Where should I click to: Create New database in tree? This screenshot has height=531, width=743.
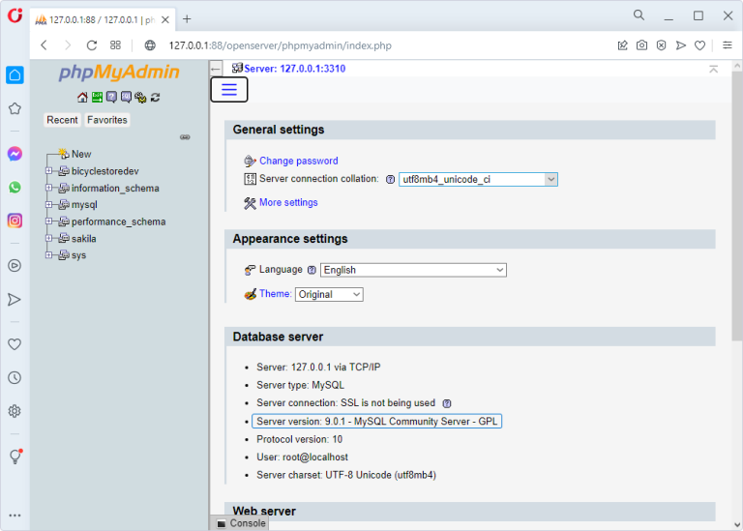click(x=81, y=154)
